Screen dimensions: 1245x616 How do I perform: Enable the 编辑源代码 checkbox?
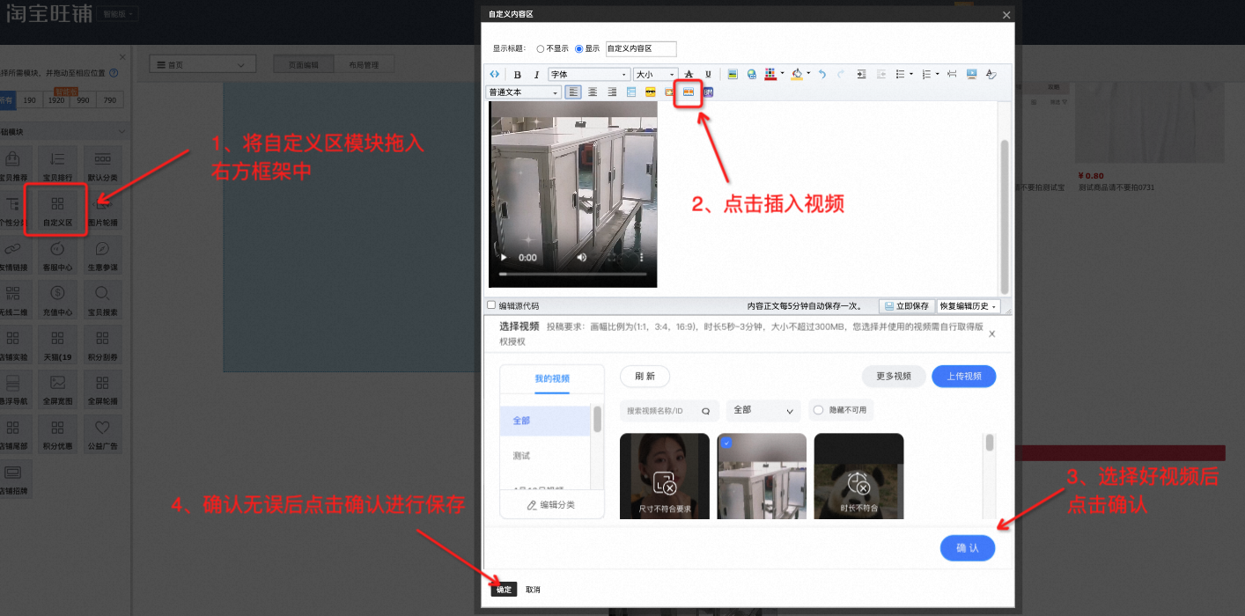point(492,305)
